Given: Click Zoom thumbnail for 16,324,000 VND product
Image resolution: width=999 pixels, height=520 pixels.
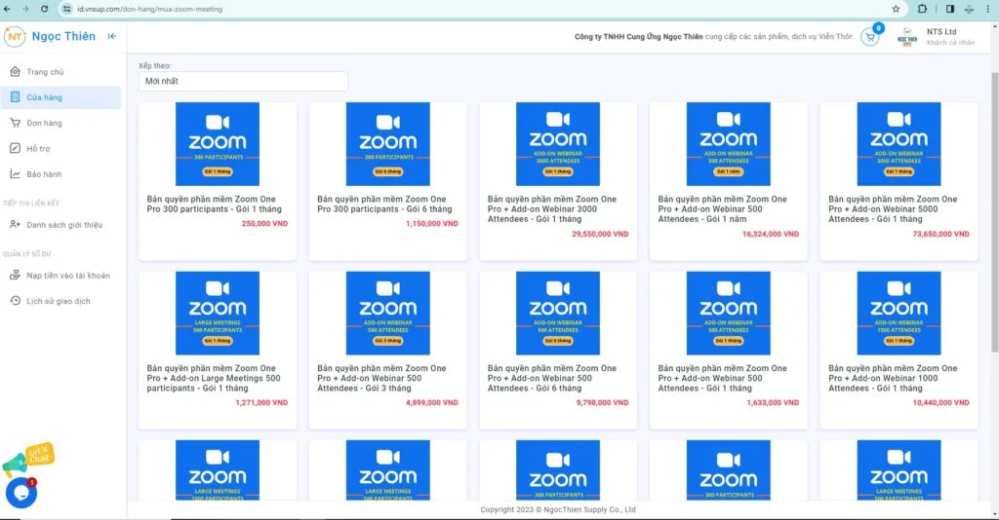Looking at the screenshot, I should click(728, 144).
